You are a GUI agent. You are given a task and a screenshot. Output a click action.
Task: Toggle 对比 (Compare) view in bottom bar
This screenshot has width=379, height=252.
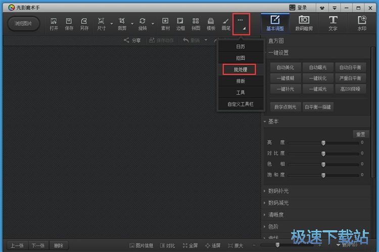pyautogui.click(x=167, y=245)
